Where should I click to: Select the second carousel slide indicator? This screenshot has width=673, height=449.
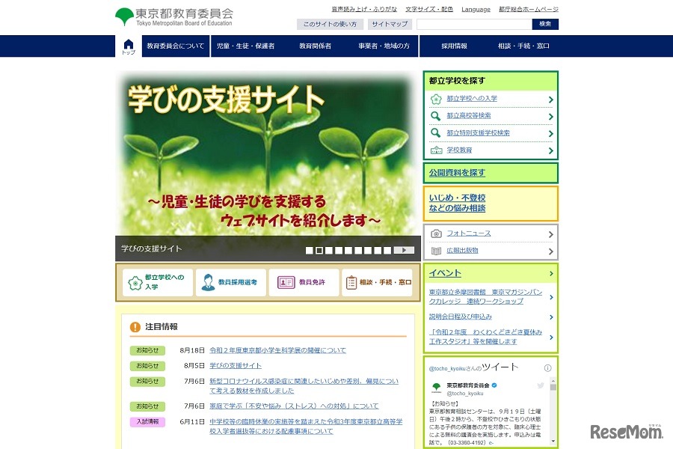click(318, 250)
